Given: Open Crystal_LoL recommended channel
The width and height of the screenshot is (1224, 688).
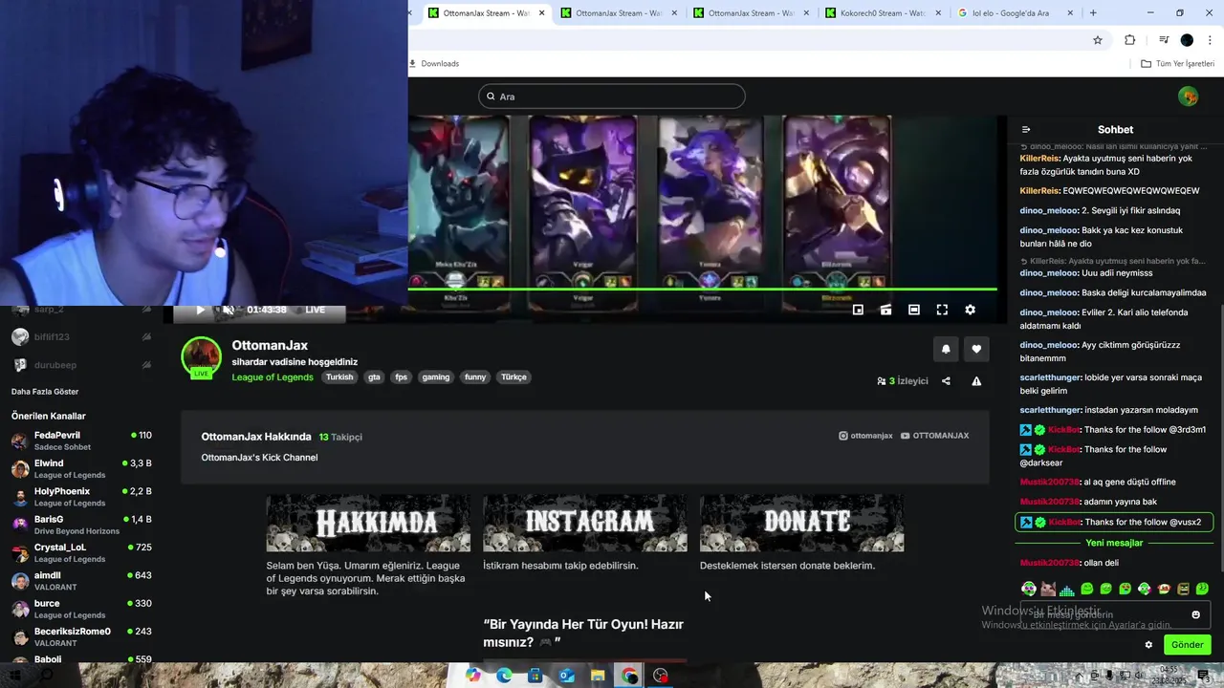Looking at the screenshot, I should 81,553.
